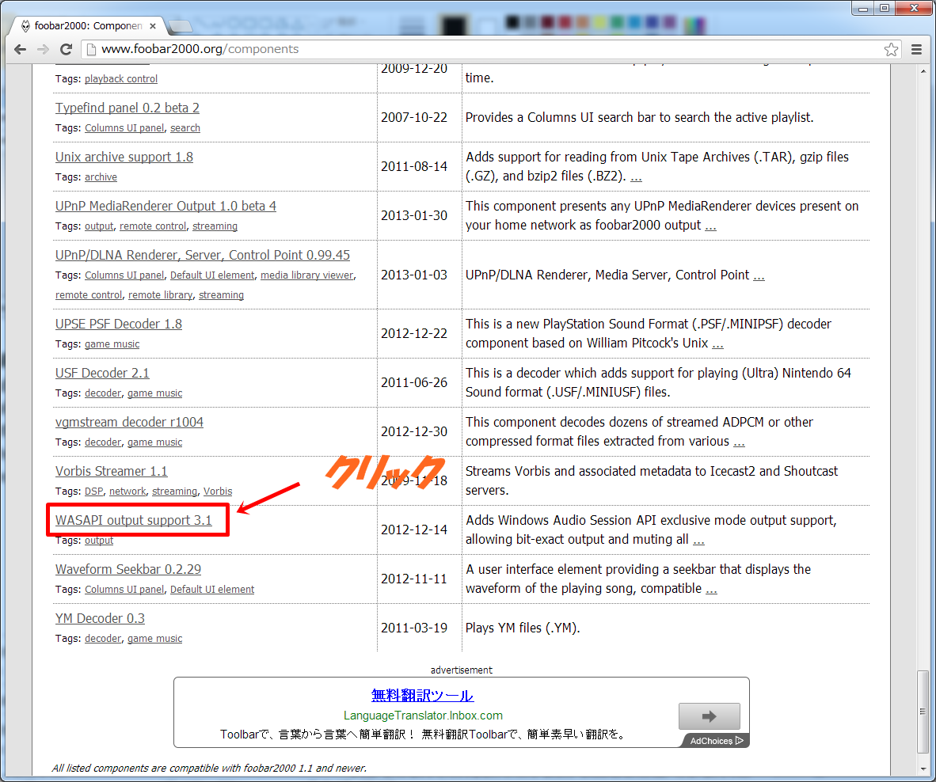936x782 pixels.
Task: Select the foobar2000 Components tab
Action: coord(89,25)
